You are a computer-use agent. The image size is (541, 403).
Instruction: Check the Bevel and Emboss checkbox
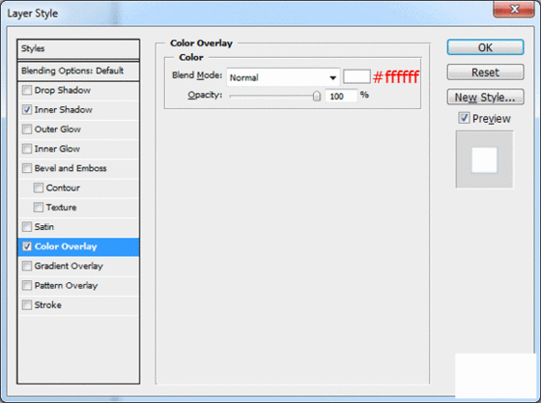click(27, 168)
